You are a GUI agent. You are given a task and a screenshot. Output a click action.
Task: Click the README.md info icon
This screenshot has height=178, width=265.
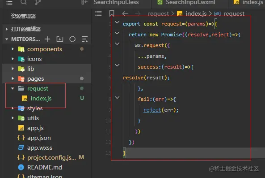tap(21, 167)
